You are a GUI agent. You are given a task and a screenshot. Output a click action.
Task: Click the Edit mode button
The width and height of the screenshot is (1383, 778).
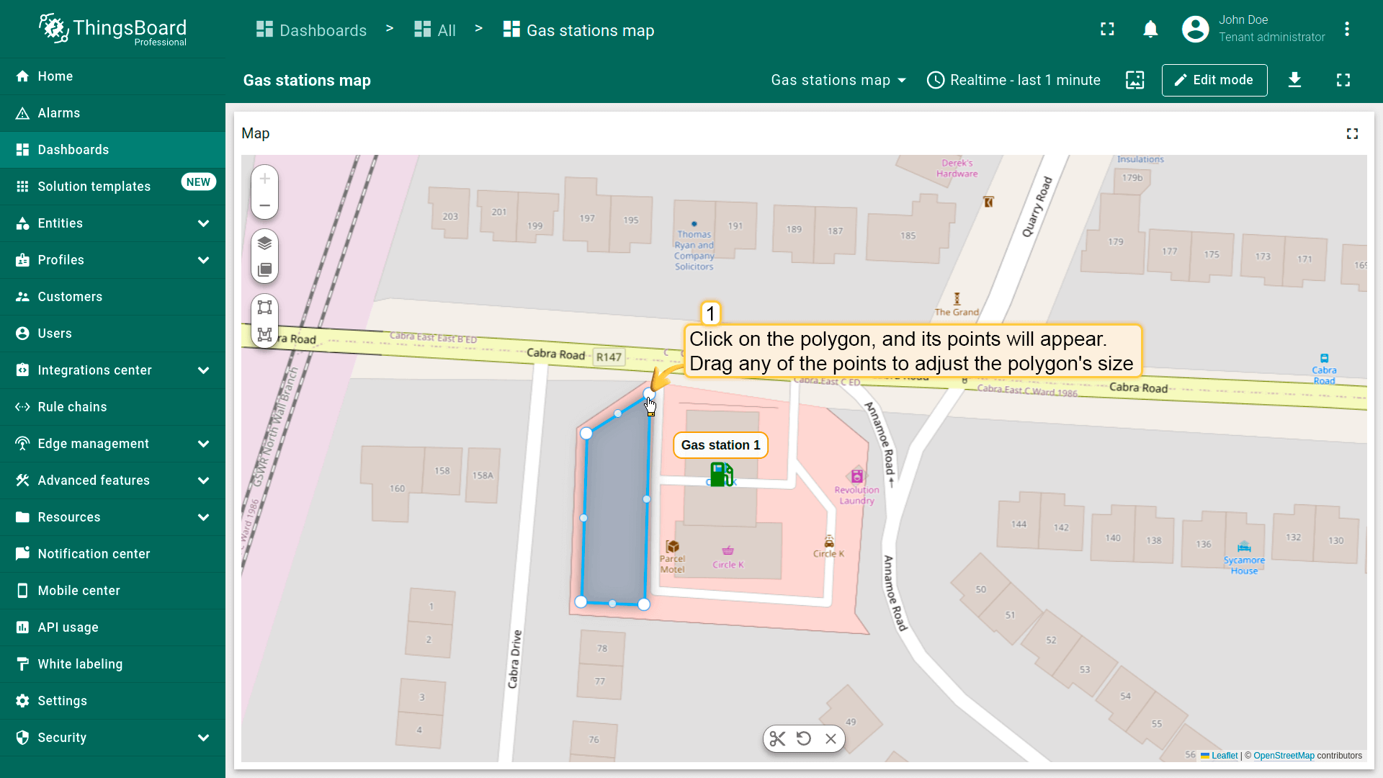[x=1214, y=80]
